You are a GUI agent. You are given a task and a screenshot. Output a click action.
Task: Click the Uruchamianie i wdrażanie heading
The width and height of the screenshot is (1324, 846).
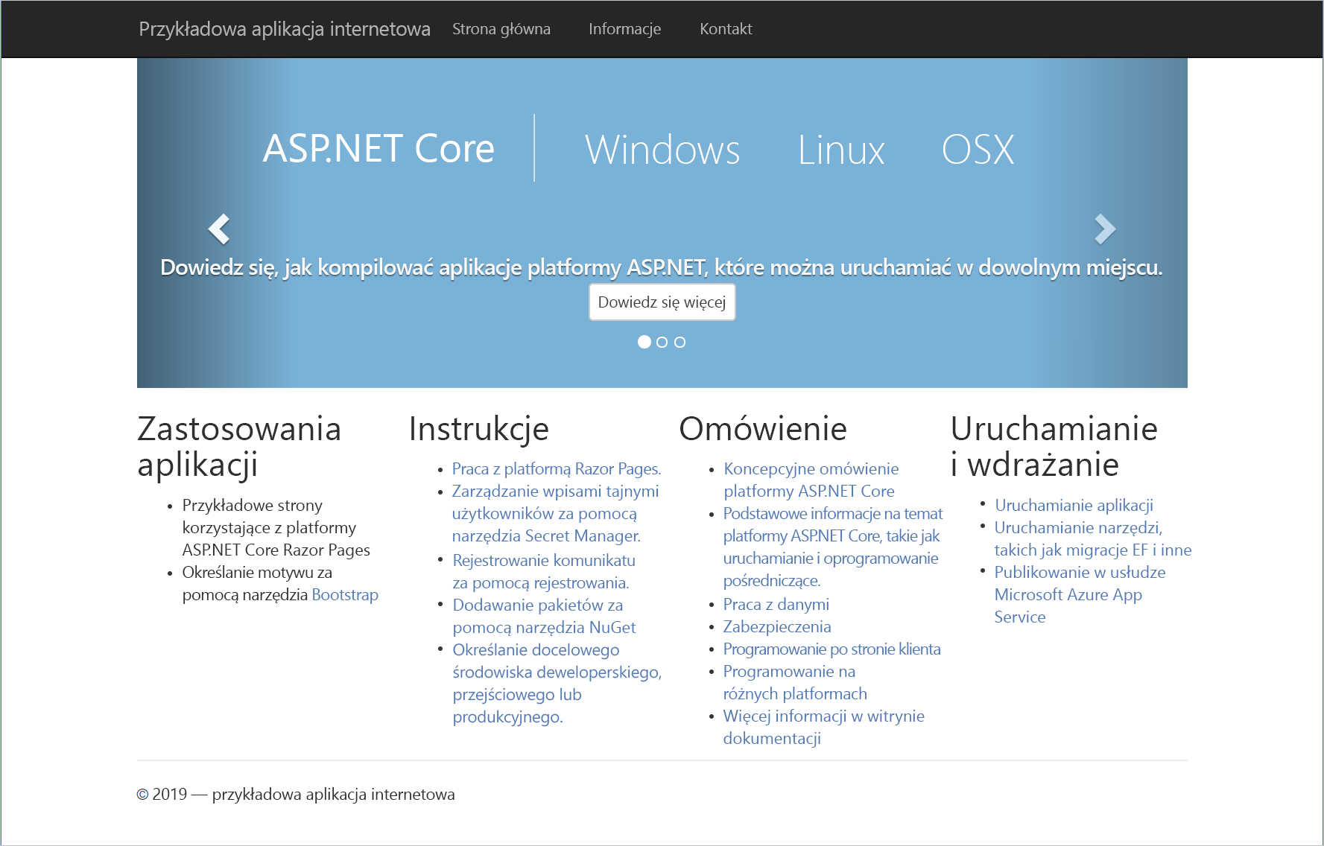click(x=1054, y=447)
